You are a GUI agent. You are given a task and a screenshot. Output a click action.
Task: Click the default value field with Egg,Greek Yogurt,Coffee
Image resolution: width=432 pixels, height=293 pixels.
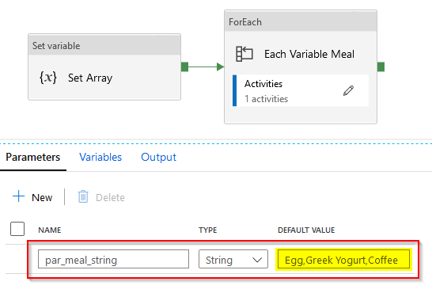[x=343, y=259]
